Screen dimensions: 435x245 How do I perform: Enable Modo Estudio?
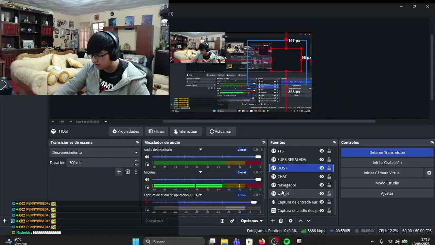tap(387, 183)
